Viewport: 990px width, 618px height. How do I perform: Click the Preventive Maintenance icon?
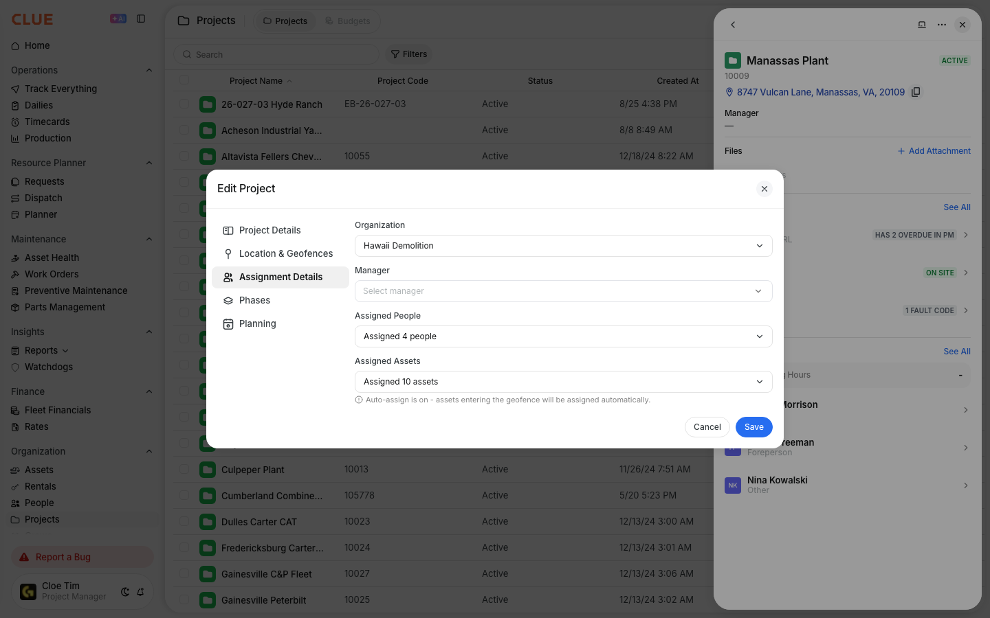[x=15, y=290]
